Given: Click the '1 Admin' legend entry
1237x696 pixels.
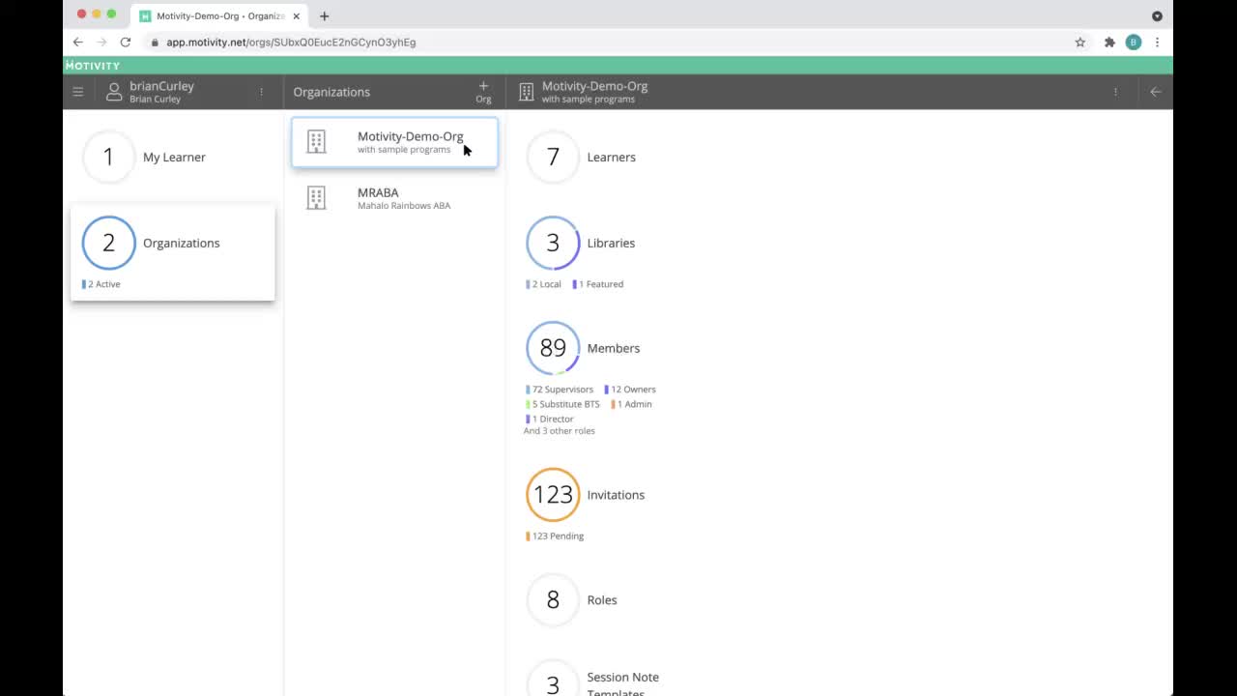Looking at the screenshot, I should tap(631, 404).
